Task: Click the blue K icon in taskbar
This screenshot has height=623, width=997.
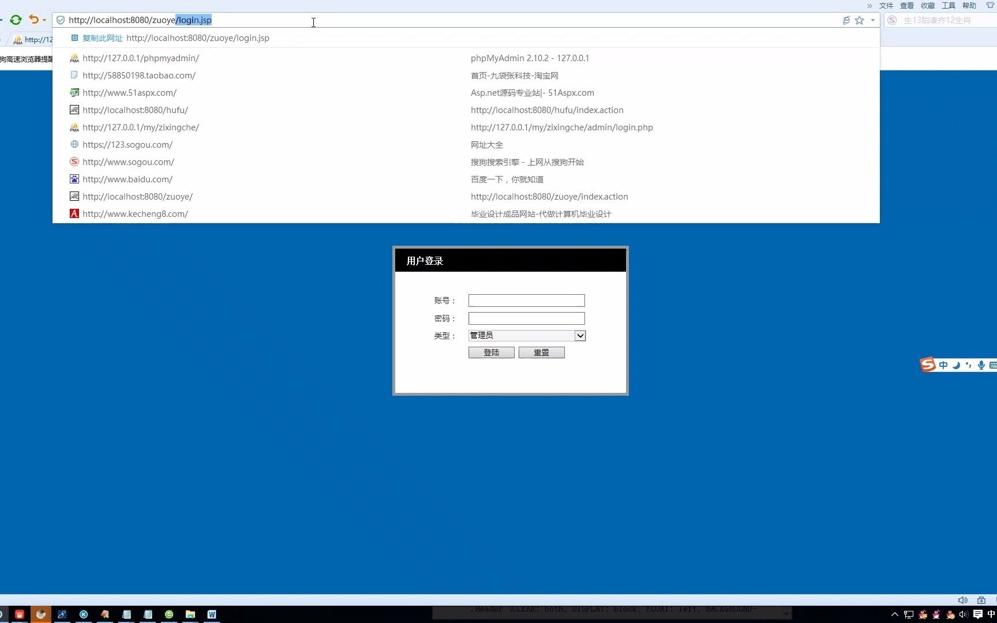Action: coord(84,614)
